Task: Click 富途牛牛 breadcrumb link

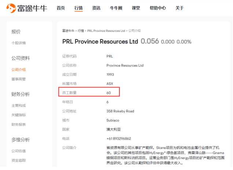Action: click(68, 31)
